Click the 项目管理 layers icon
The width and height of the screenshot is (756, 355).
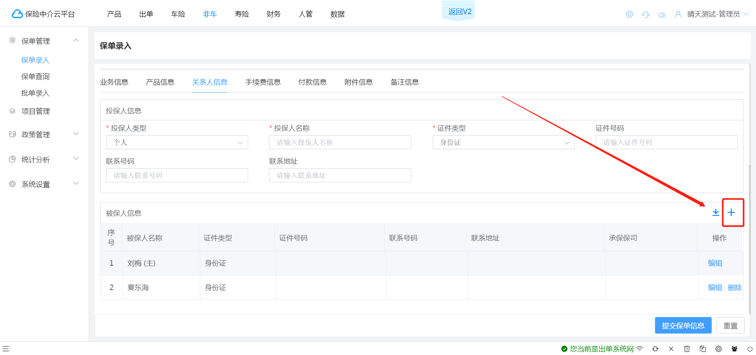point(13,111)
